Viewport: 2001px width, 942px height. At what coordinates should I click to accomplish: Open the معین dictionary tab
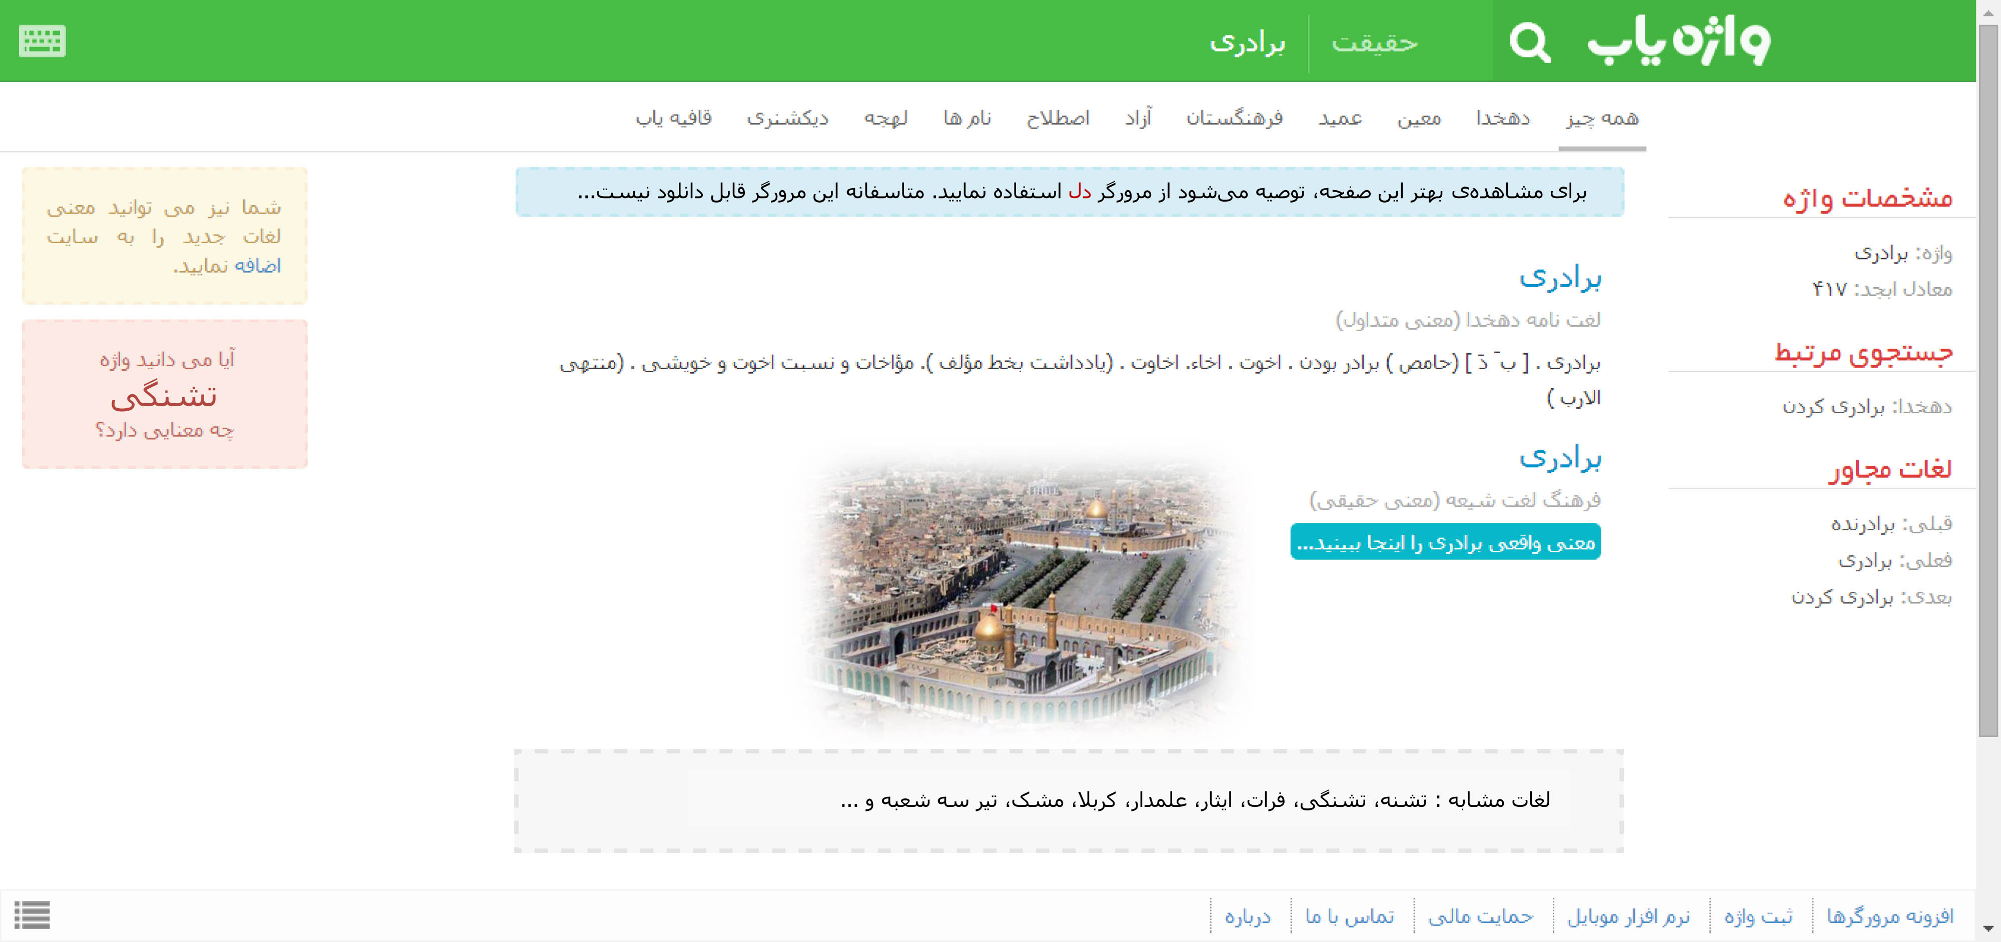(1418, 118)
